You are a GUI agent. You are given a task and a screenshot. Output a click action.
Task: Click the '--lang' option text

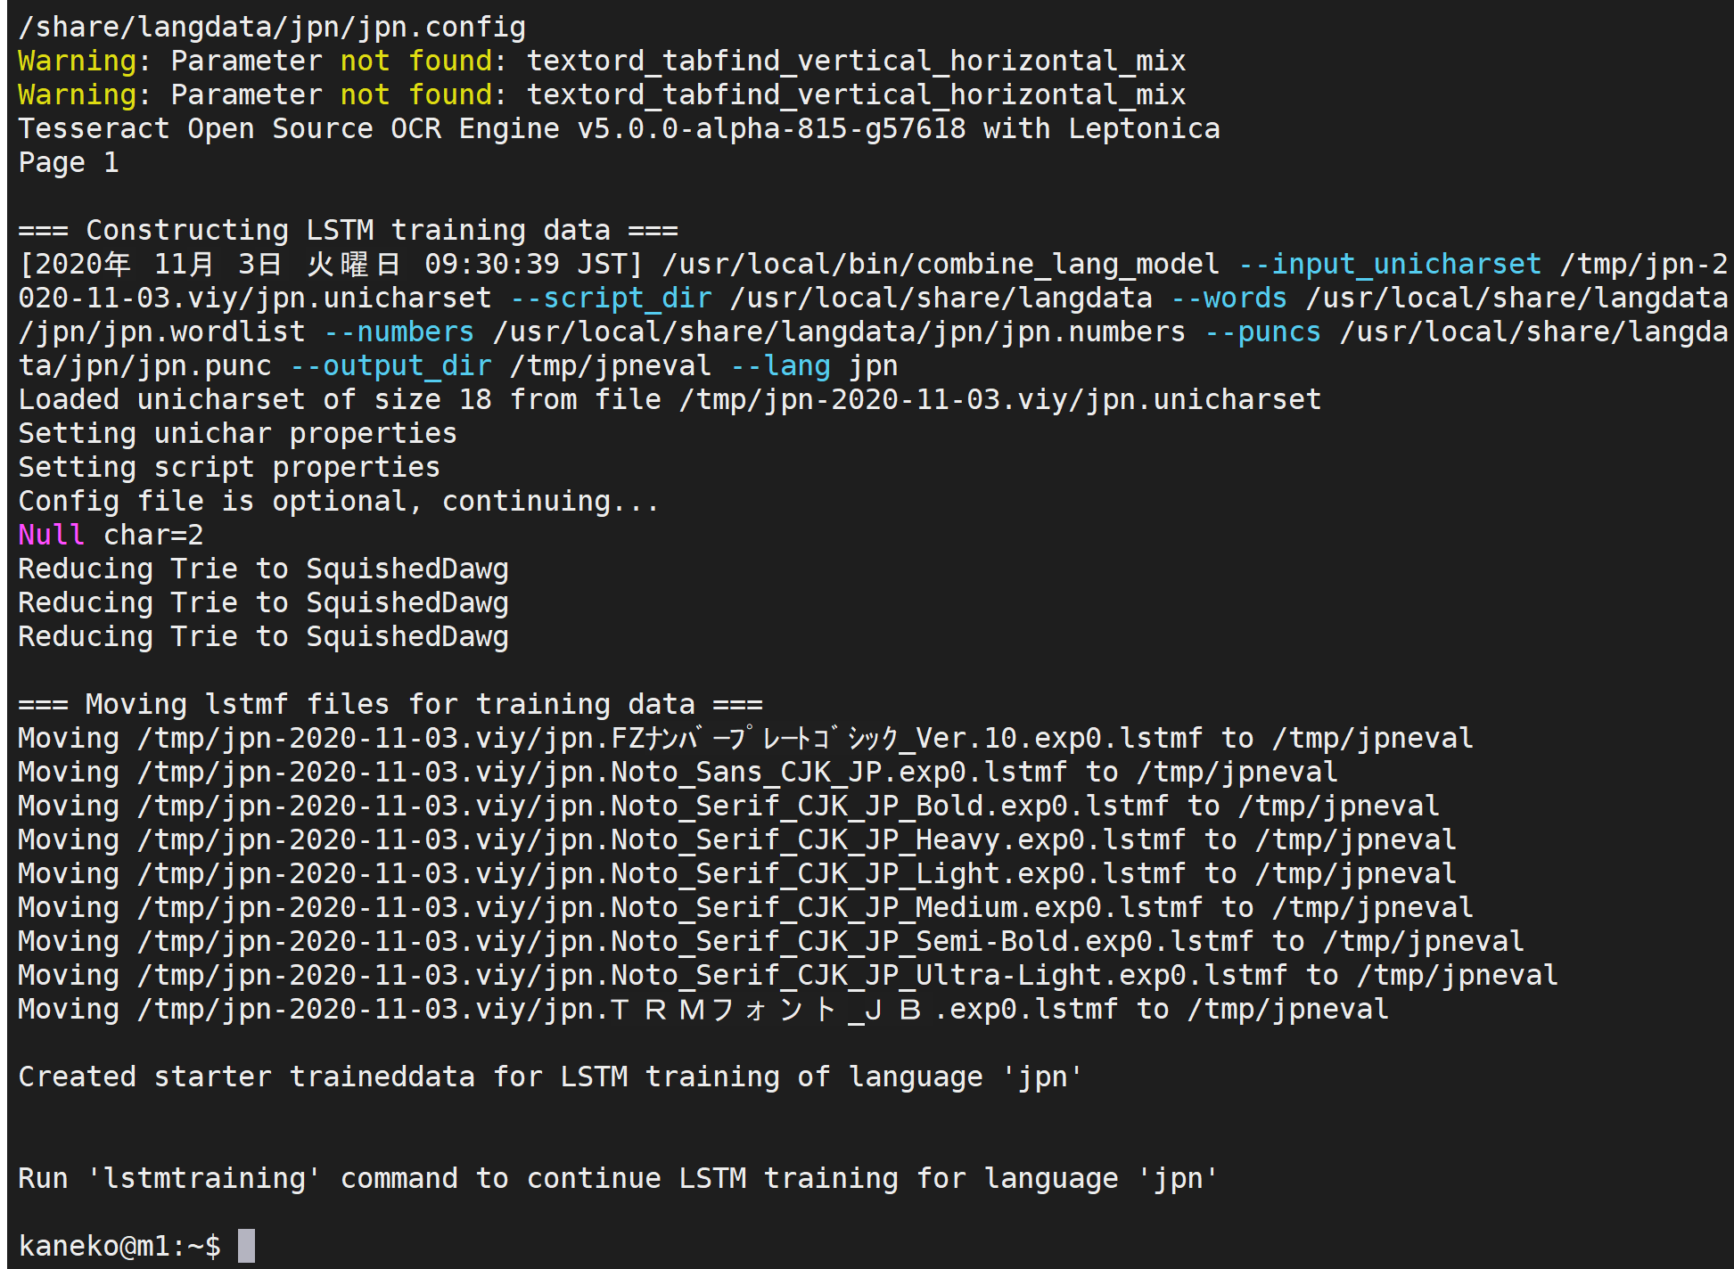click(x=780, y=366)
